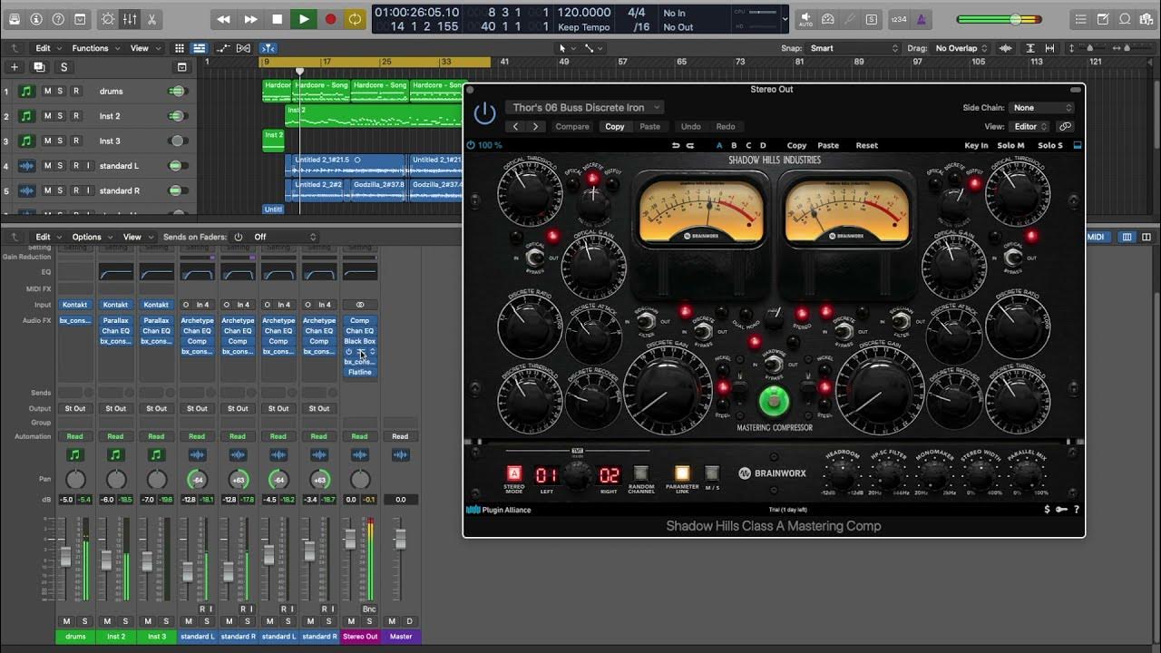Toggle the grid view icon in tracks toolbar
The image size is (1161, 653).
click(x=180, y=48)
